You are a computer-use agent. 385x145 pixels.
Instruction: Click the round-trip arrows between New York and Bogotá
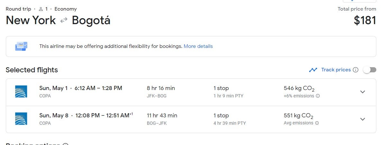tap(64, 20)
